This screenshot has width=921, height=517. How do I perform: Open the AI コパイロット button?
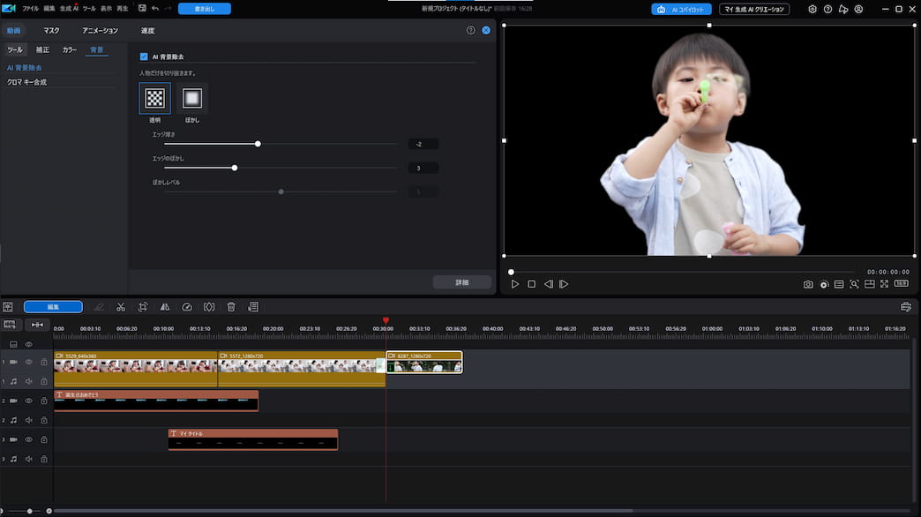click(x=681, y=9)
